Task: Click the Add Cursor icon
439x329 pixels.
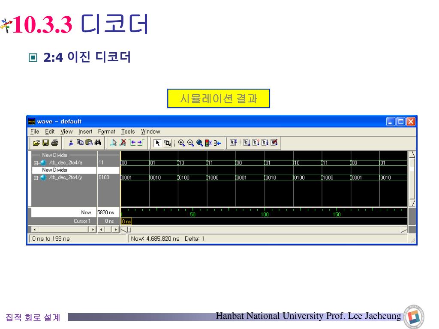Action: tap(113, 143)
